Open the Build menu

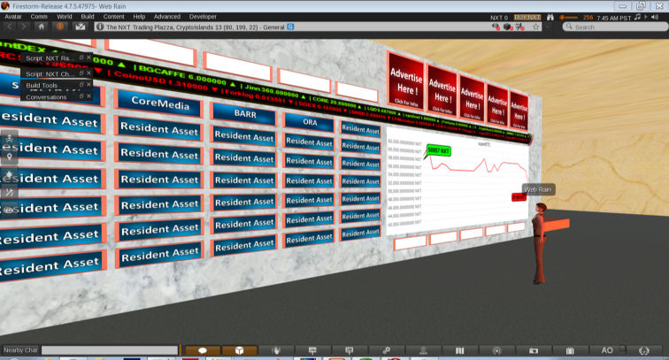point(88,17)
